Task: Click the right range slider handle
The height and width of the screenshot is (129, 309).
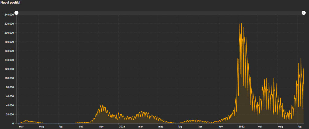Action: pyautogui.click(x=304, y=13)
